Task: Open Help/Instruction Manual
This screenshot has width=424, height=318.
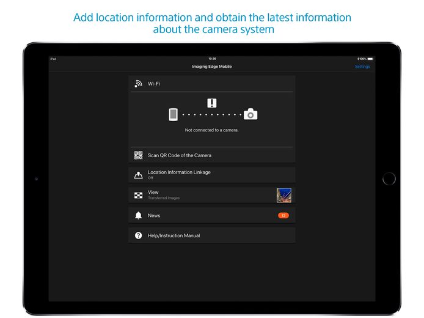Action: point(212,235)
